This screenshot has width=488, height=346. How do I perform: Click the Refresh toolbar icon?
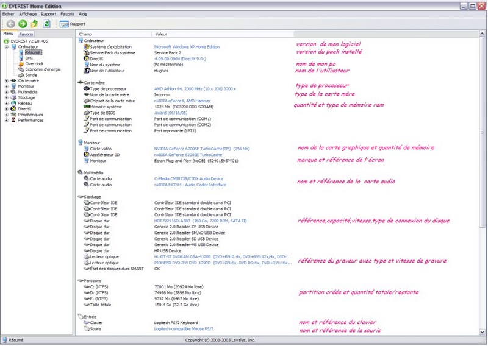click(47, 24)
